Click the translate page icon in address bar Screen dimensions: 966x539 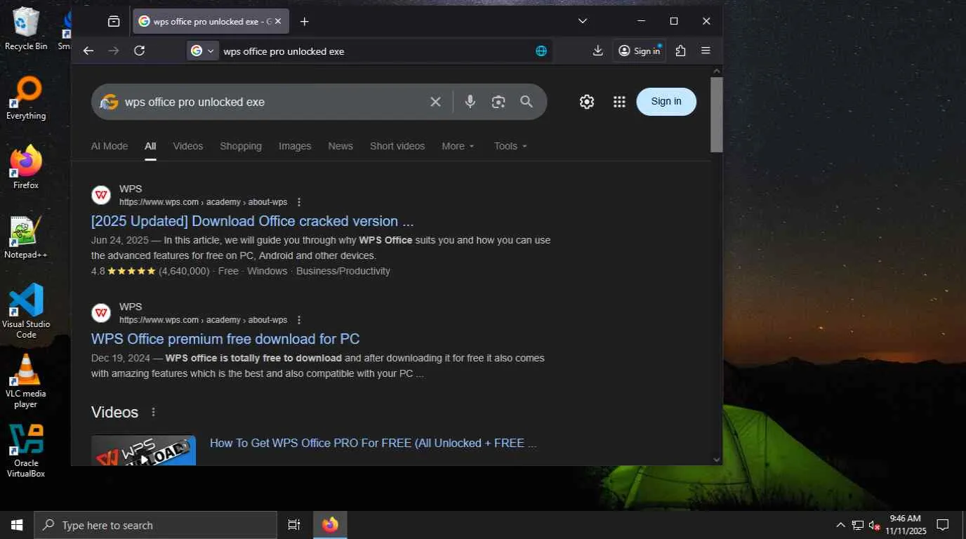tap(541, 51)
